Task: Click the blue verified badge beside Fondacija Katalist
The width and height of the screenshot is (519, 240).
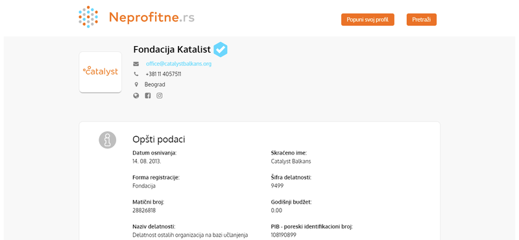Action: coord(221,50)
